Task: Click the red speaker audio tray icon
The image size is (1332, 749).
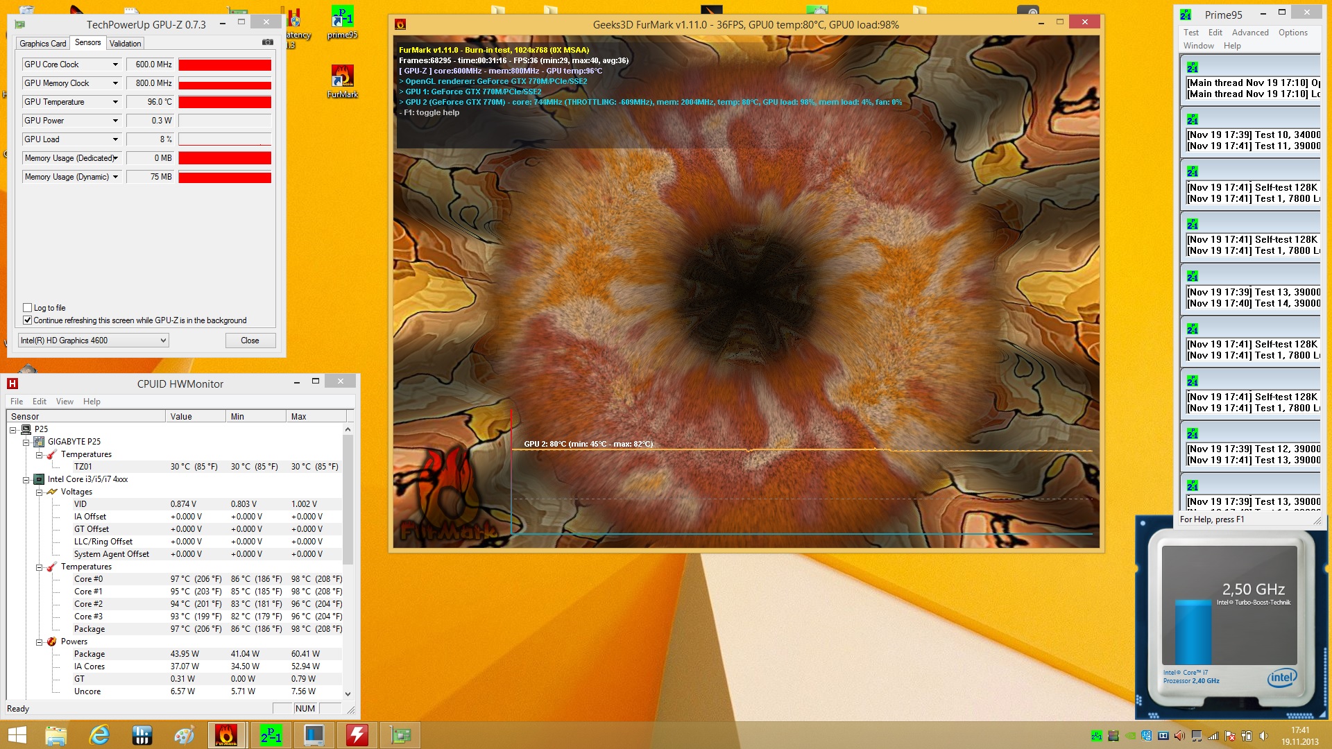Action: pos(1180,736)
